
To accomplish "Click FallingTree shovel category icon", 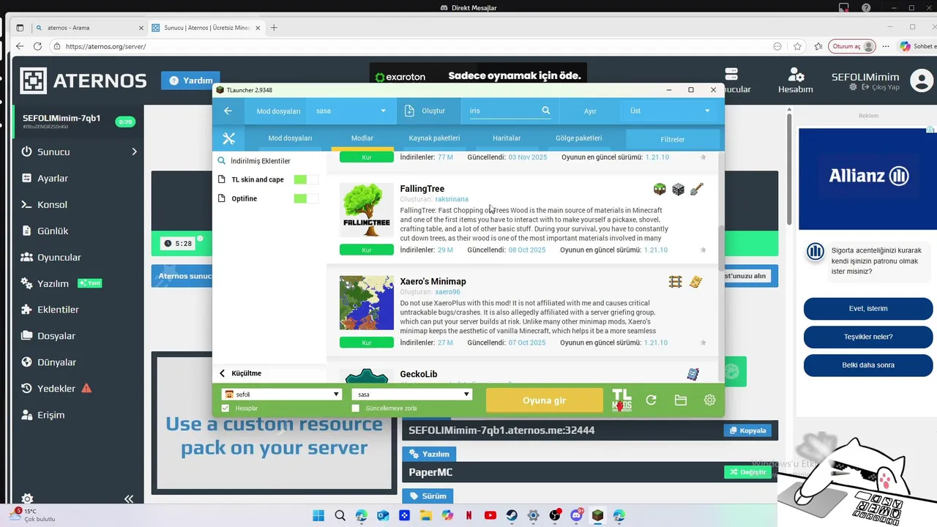I will [696, 190].
